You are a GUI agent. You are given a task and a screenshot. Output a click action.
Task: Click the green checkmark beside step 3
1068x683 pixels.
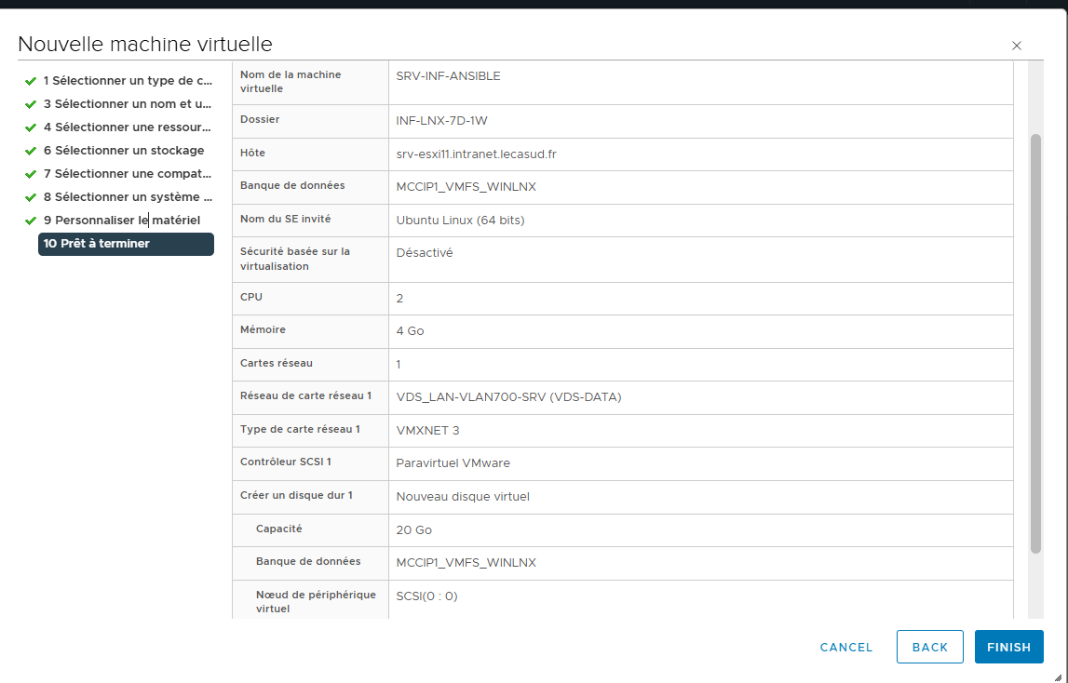(31, 104)
